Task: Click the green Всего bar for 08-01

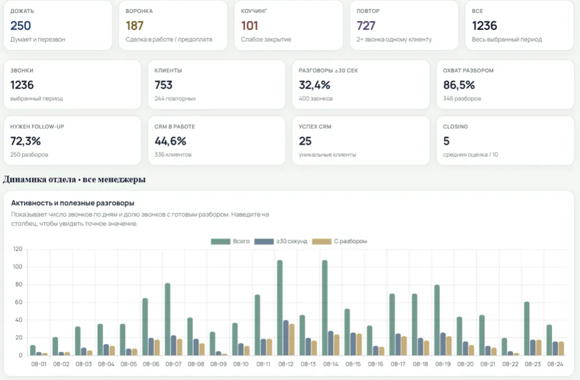Action: [x=33, y=350]
